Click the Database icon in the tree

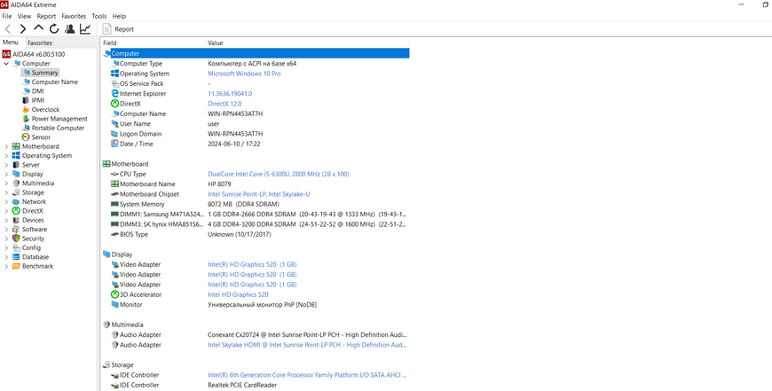16,257
